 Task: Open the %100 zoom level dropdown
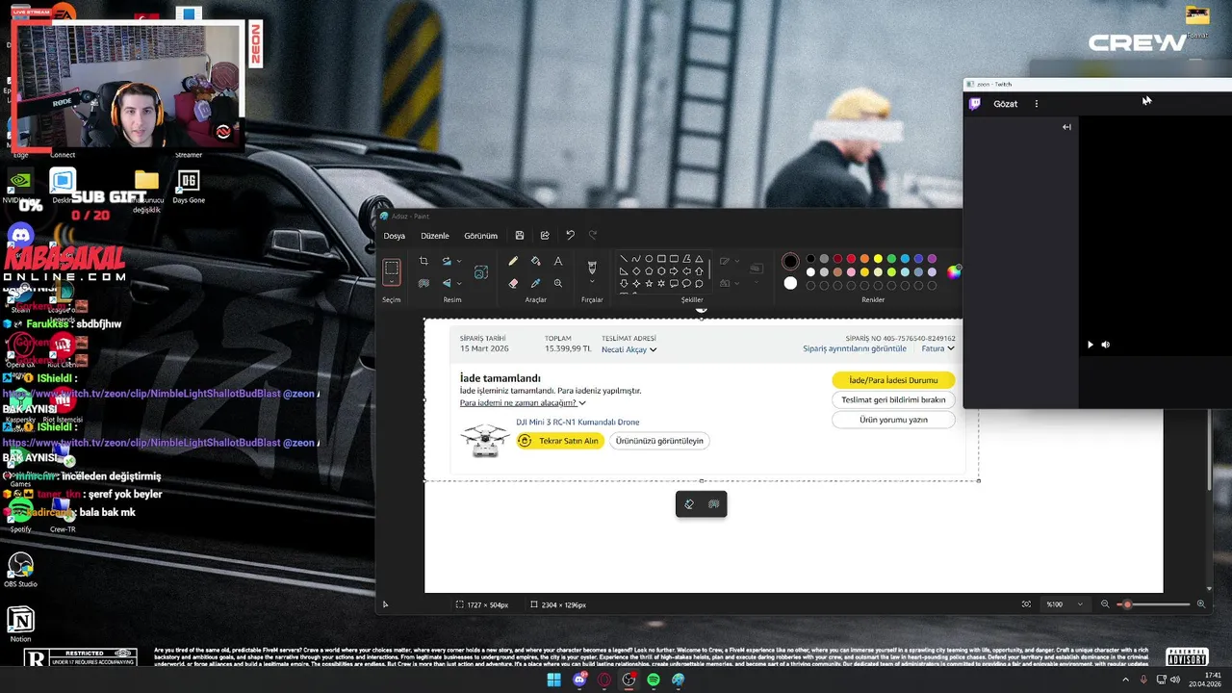click(x=1081, y=604)
